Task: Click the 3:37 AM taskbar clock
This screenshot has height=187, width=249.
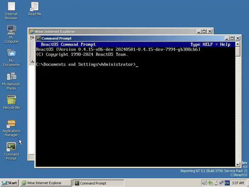Action: [238, 183]
